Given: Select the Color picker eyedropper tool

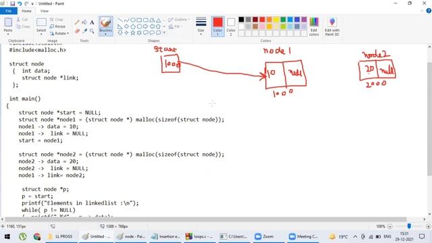Looking at the screenshot, I should click(x=84, y=31).
